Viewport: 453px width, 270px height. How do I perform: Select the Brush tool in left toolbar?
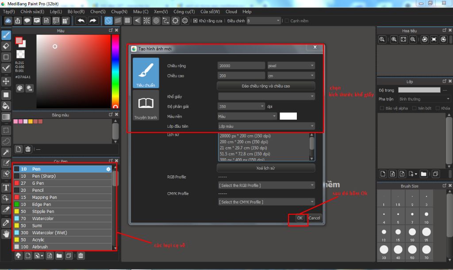(x=6, y=35)
